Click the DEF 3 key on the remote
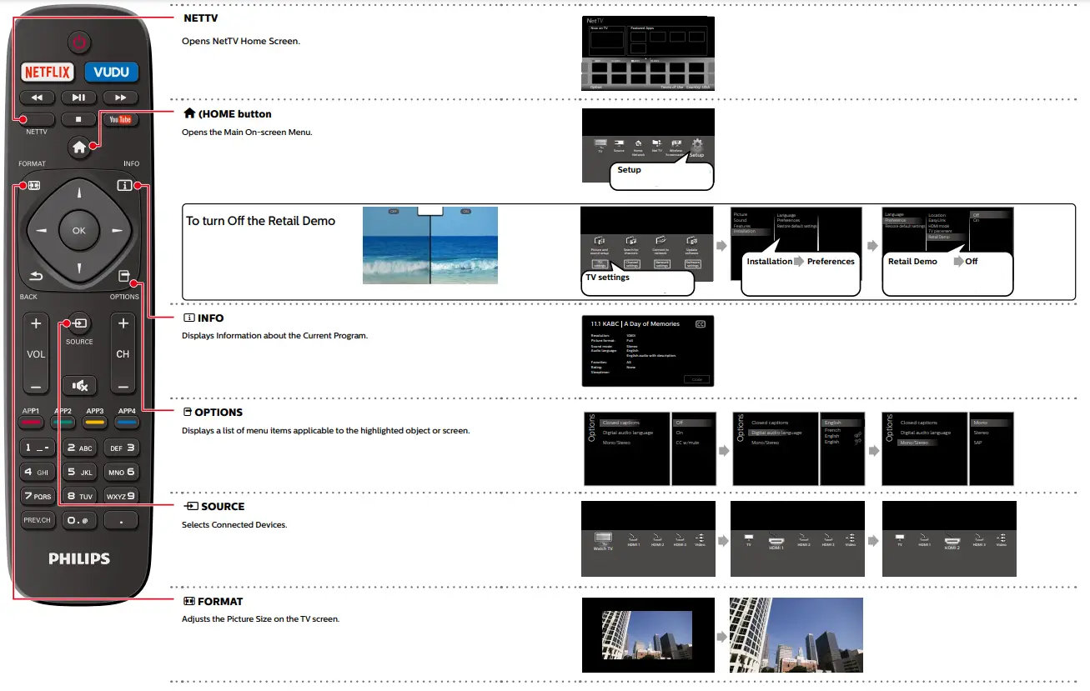 (122, 448)
